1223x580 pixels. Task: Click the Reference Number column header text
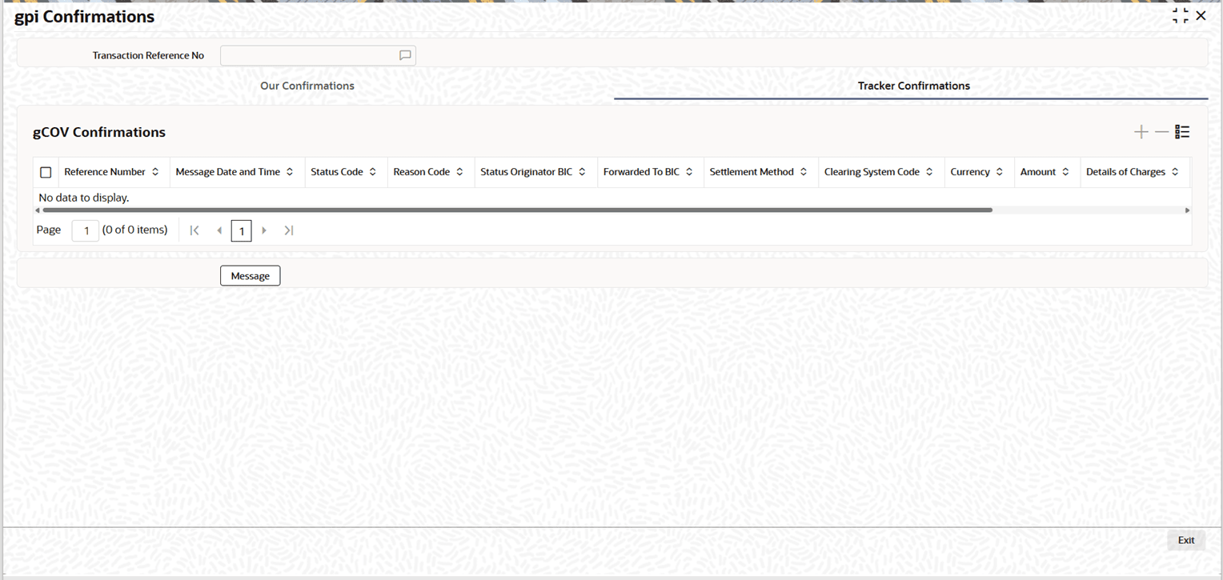(105, 172)
